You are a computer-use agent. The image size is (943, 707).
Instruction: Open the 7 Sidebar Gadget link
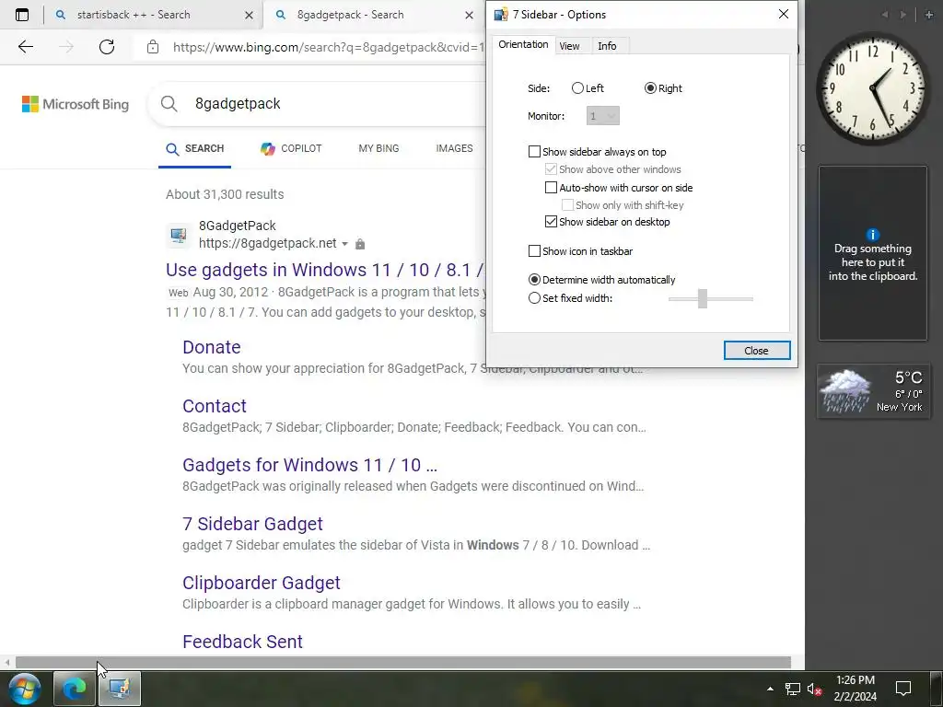click(252, 524)
